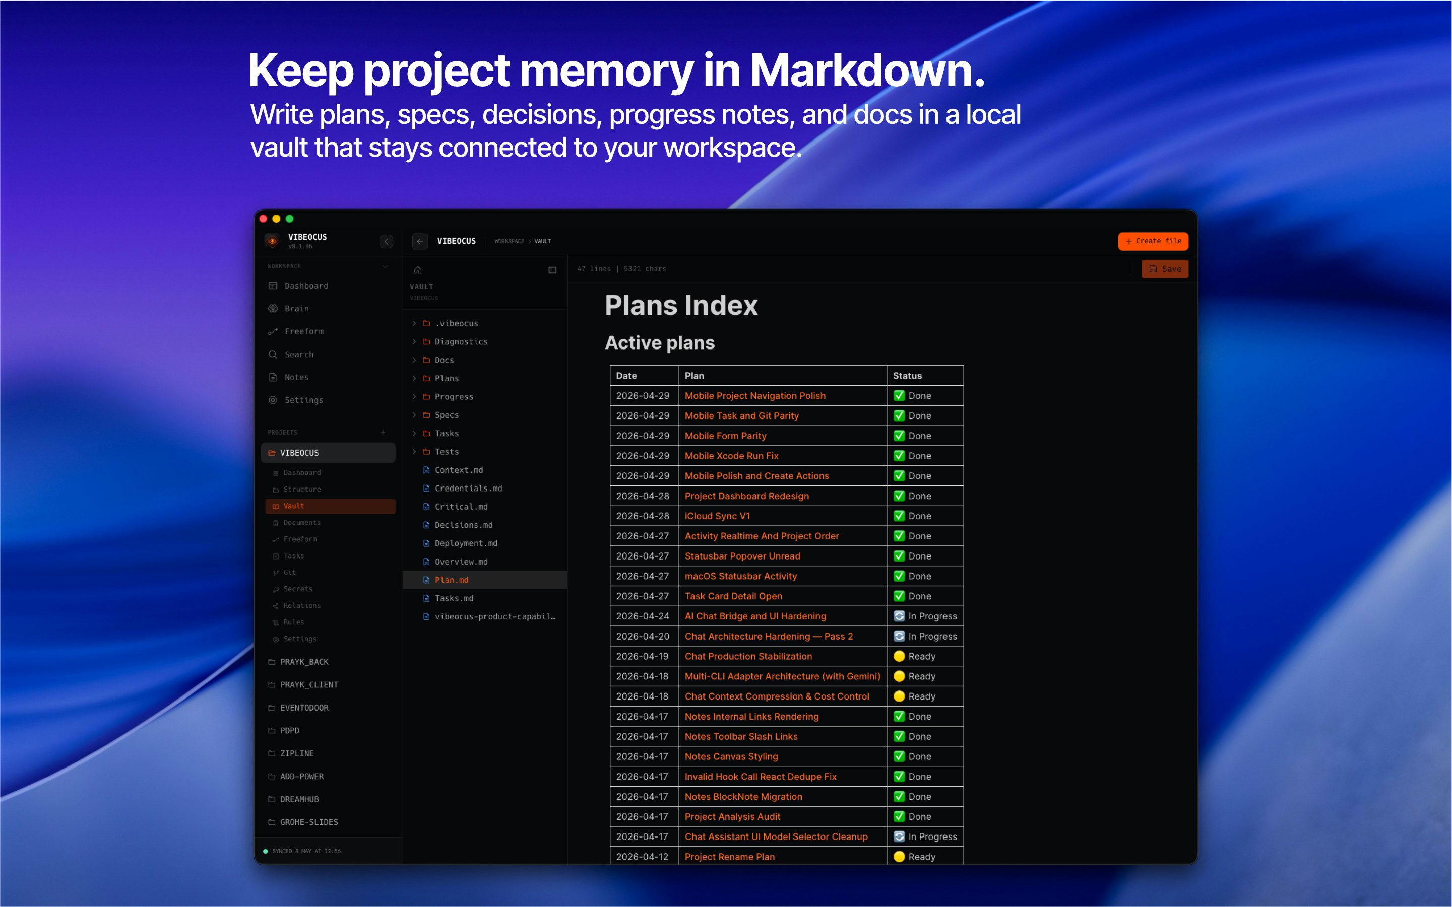Screen dimensions: 1452x907
Task: Open vibeocus-product-capabil… file
Action: pos(485,616)
